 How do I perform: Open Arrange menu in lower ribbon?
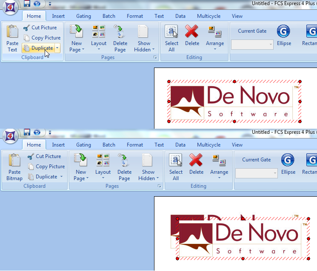(x=219, y=167)
